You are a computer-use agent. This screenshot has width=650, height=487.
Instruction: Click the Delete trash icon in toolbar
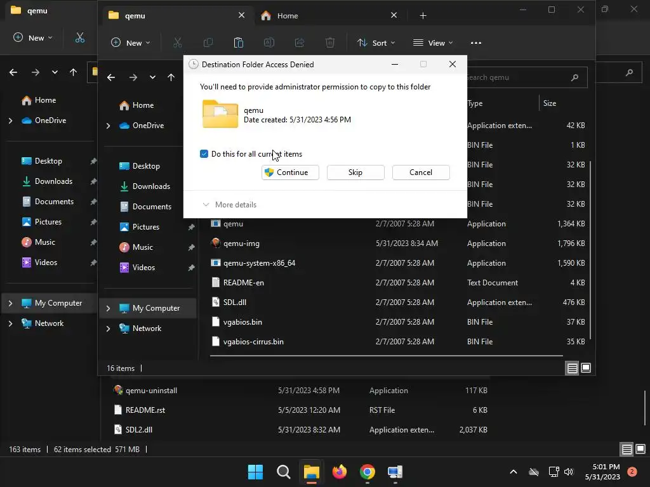coord(330,42)
